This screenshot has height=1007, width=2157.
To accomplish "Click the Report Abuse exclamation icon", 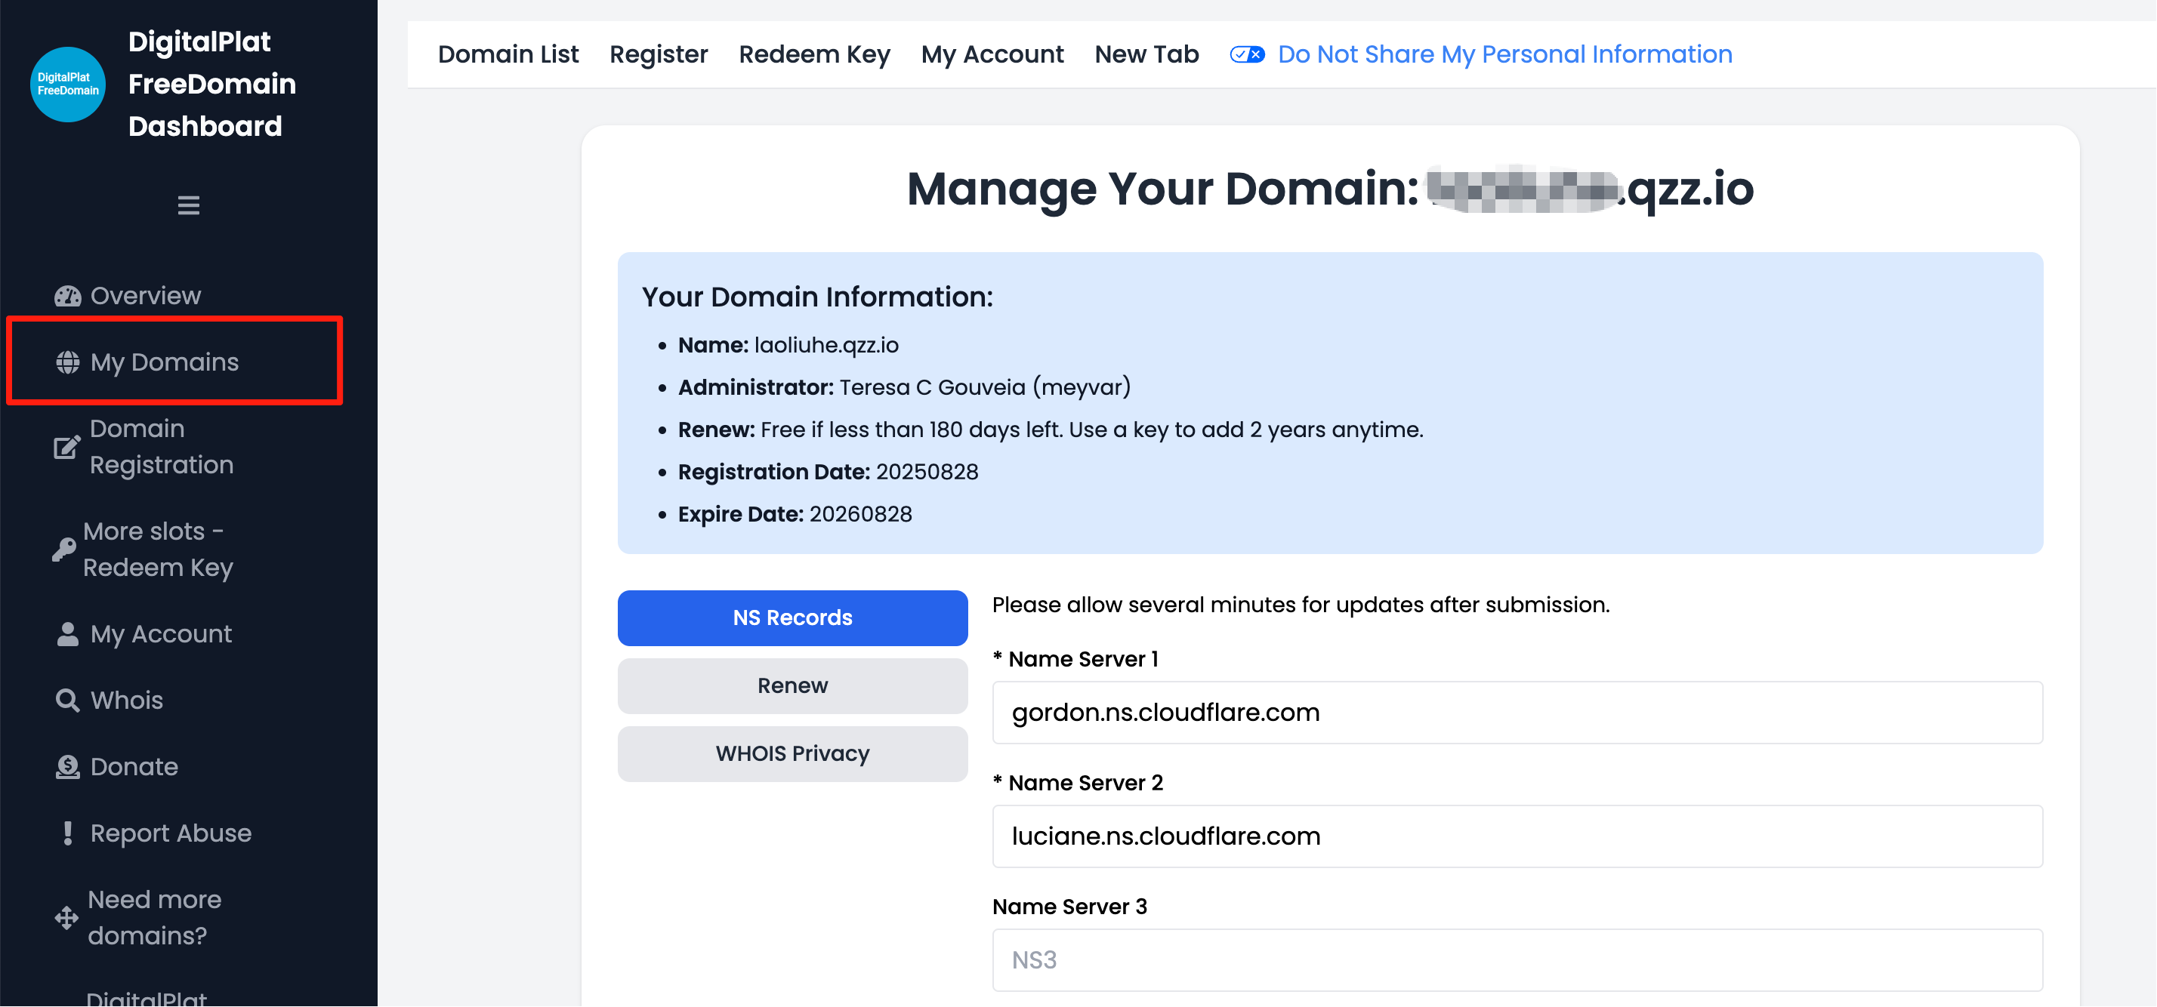I will [x=68, y=833].
